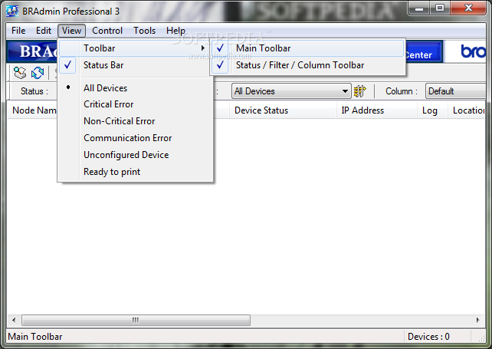Screen dimensions: 492x349
Task: Maximize the BRAdmin Professional window
Action: 440,8
